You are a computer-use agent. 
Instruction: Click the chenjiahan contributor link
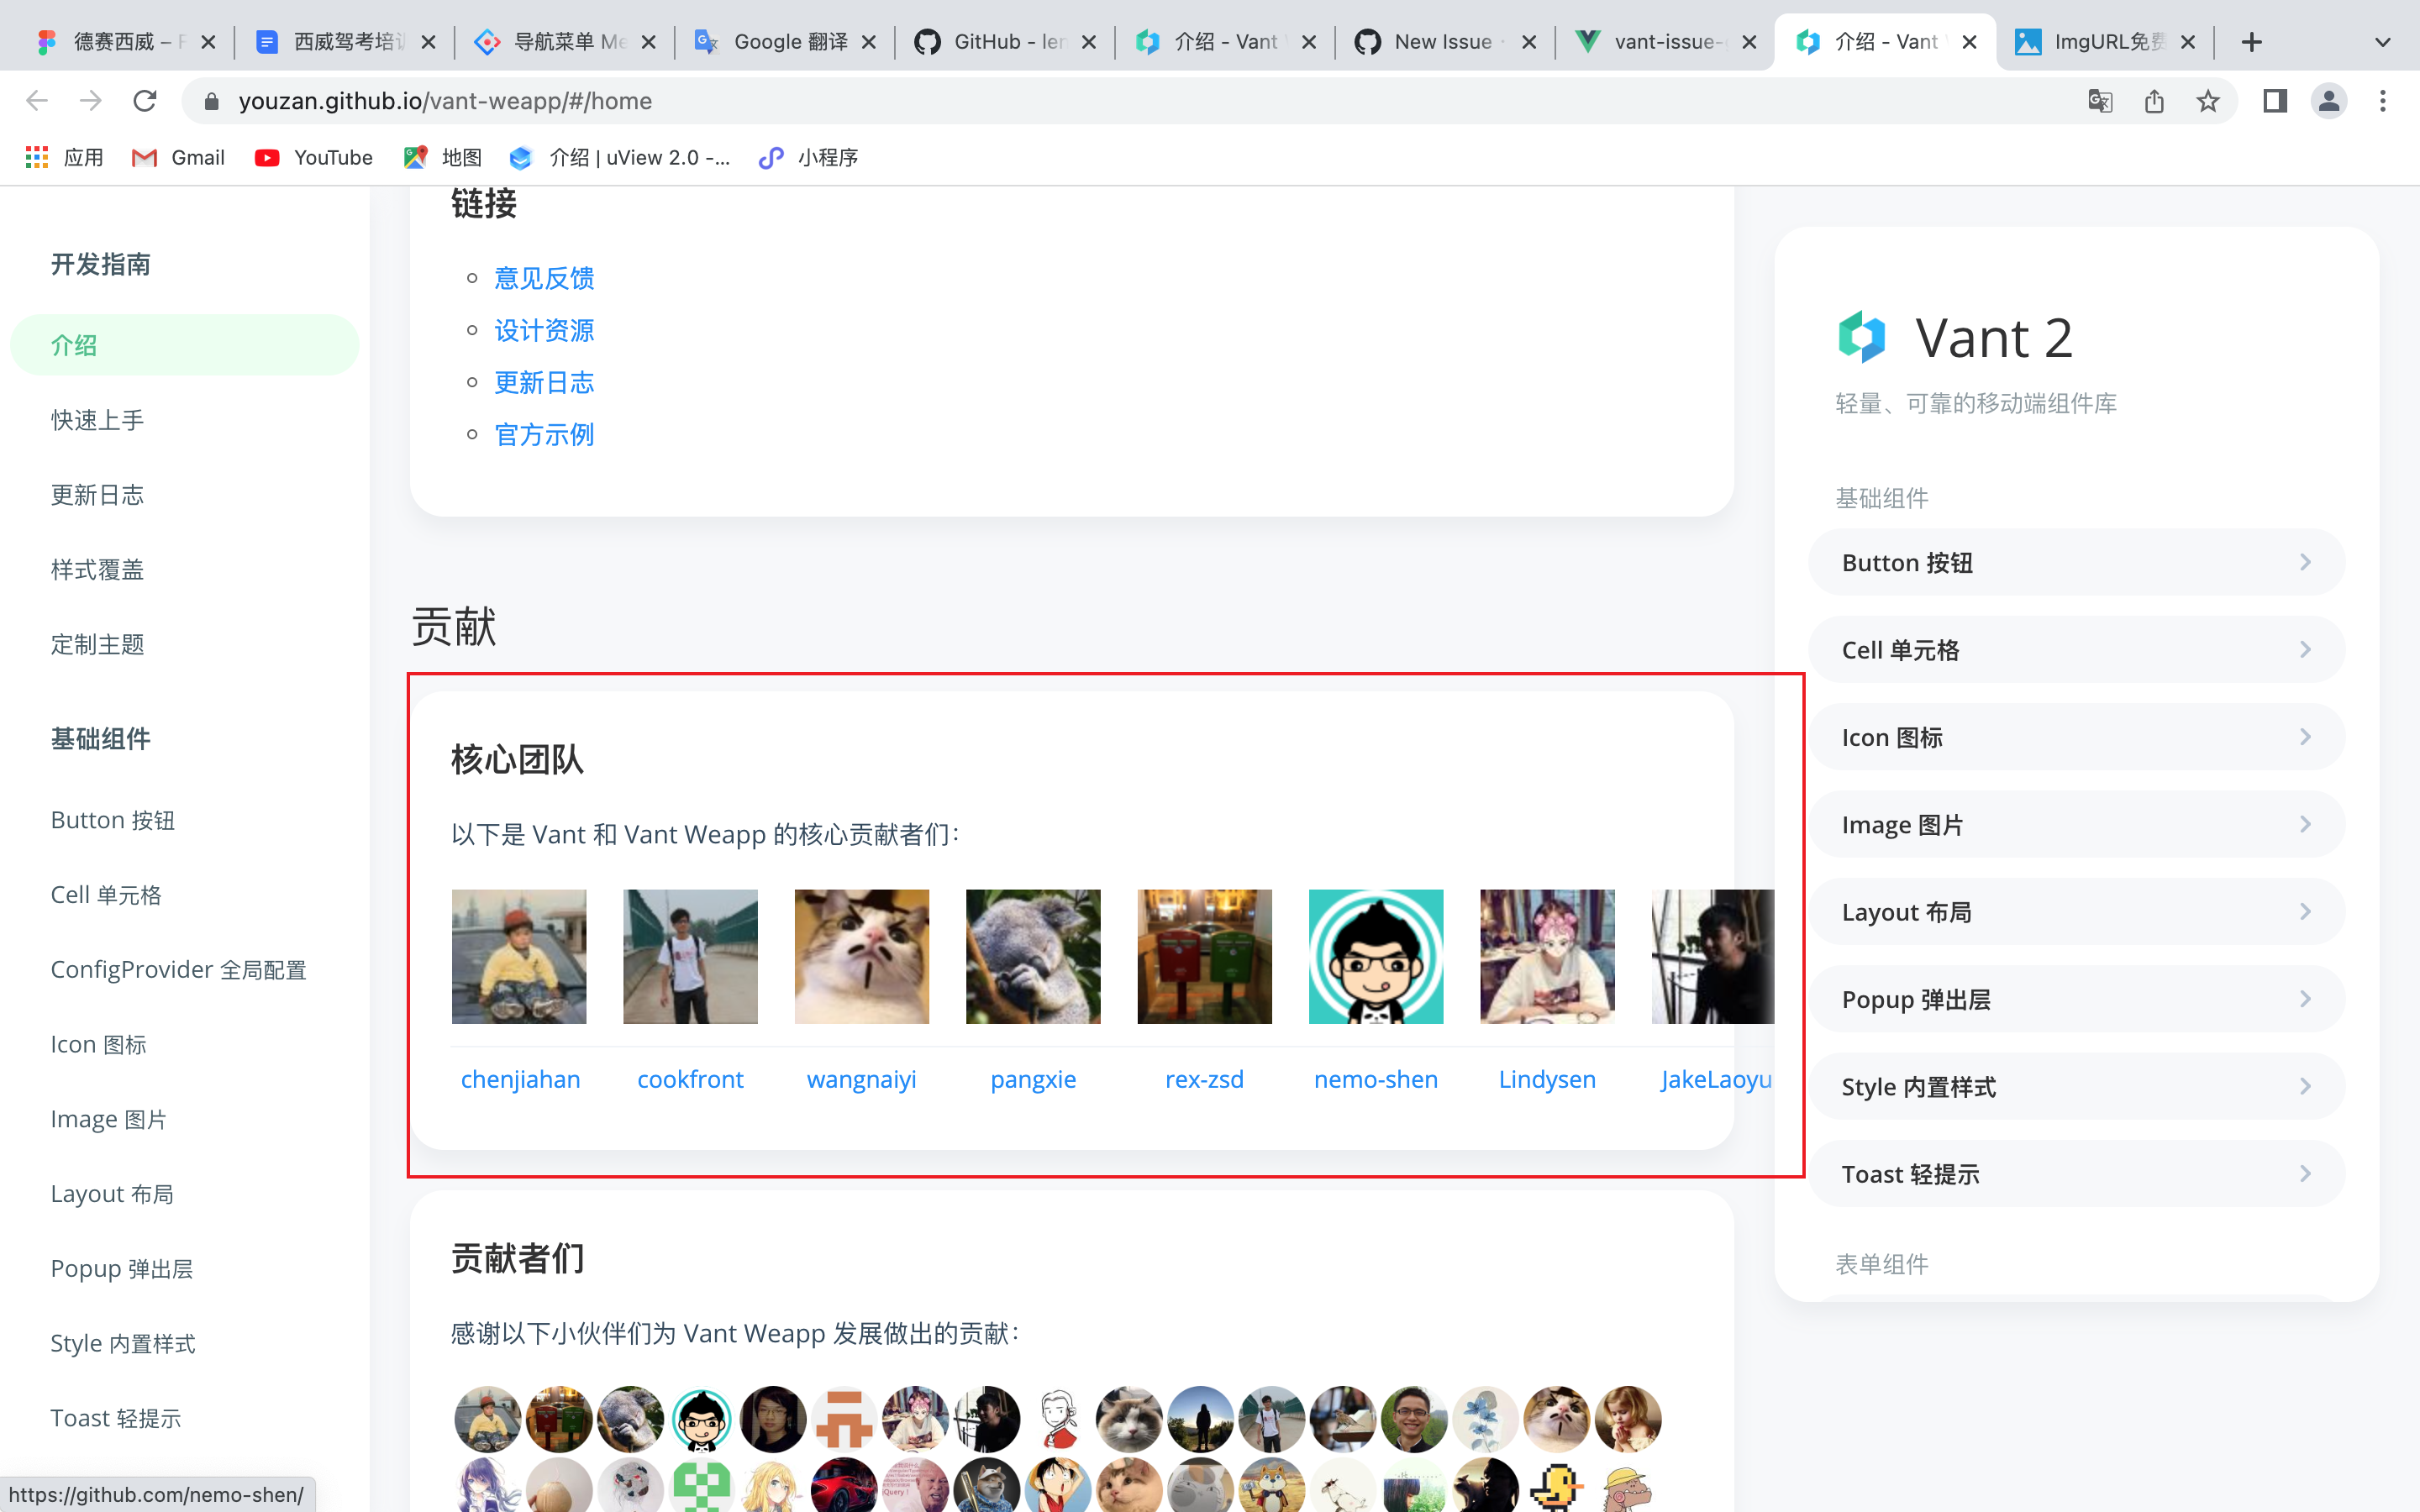click(x=520, y=1079)
